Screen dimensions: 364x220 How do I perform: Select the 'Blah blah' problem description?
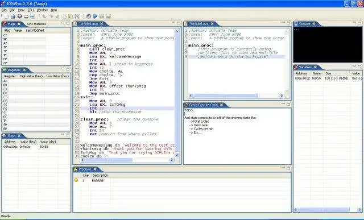(x=98, y=181)
